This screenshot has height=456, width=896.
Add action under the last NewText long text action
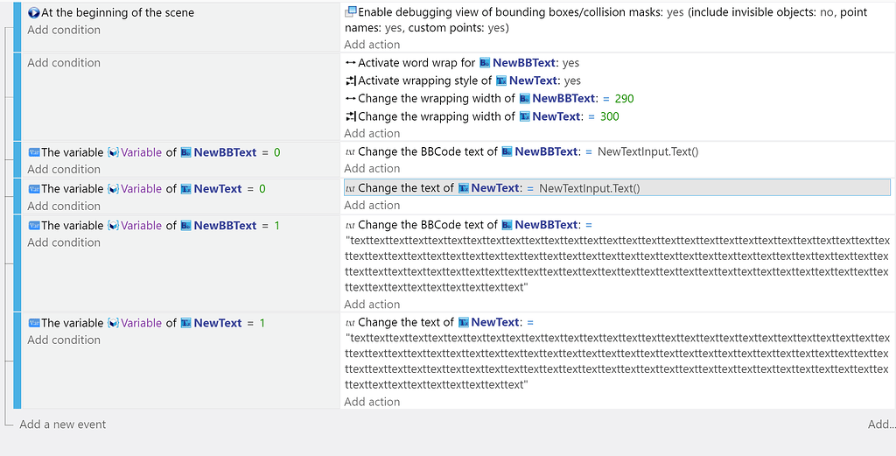372,402
